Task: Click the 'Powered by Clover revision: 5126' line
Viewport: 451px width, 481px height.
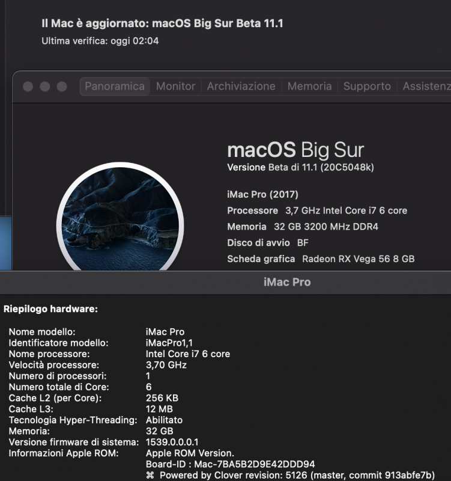Action: [x=290, y=475]
